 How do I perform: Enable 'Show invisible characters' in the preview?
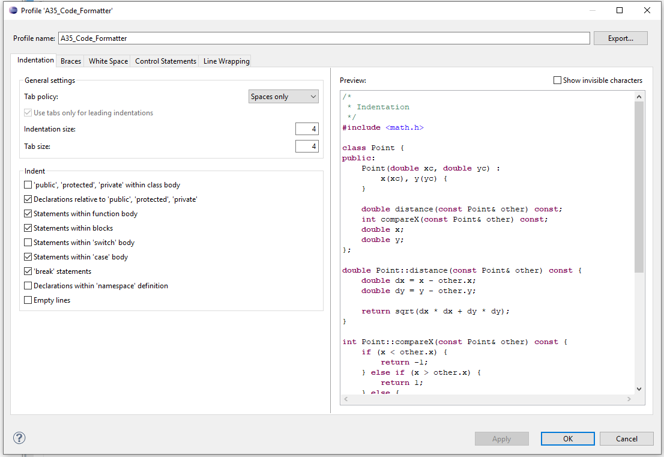tap(557, 80)
